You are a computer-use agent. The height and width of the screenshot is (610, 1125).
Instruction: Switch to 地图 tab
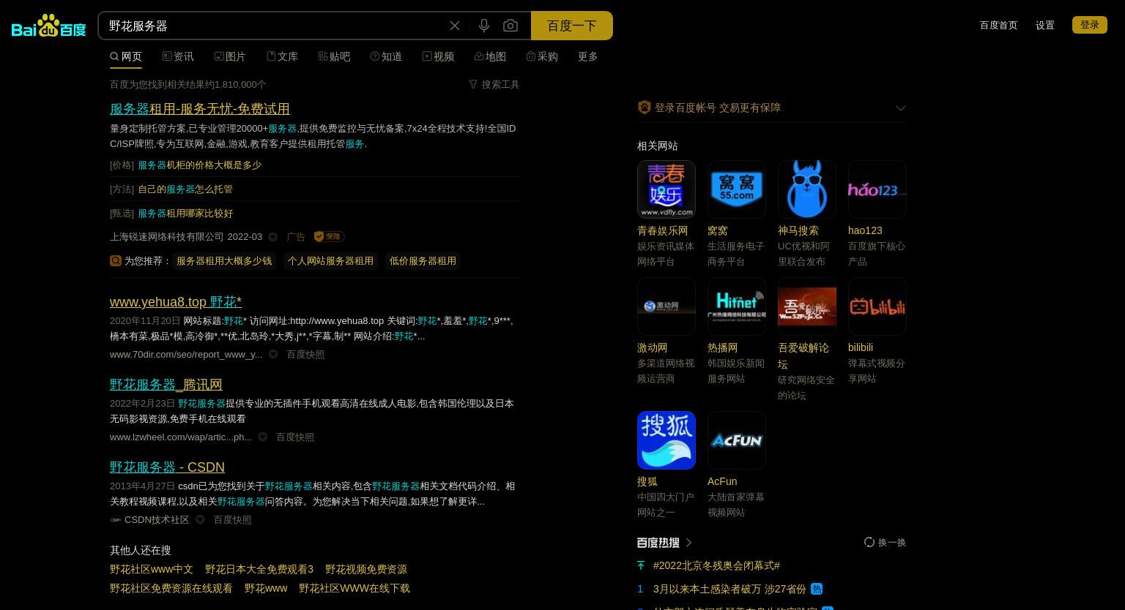(x=490, y=56)
